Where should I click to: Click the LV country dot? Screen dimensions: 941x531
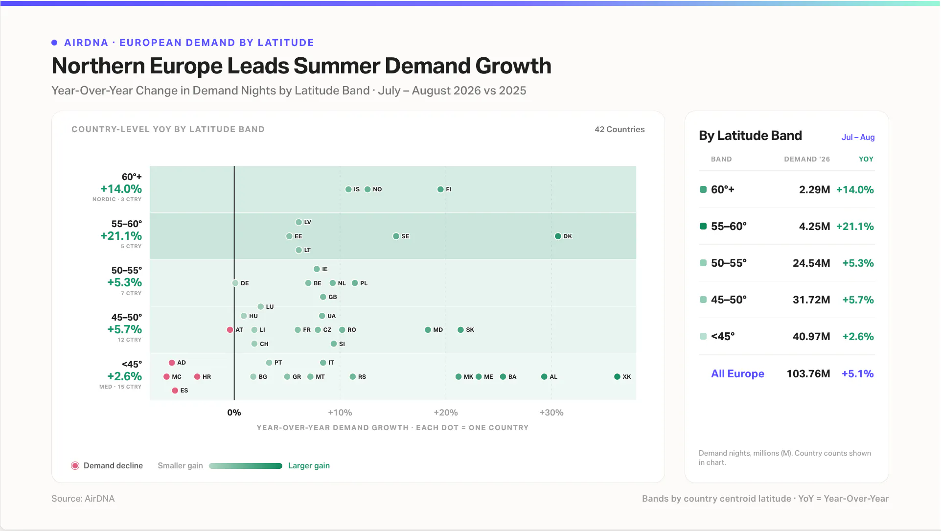coord(298,222)
